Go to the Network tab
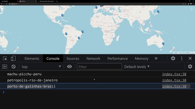 pos(93,58)
